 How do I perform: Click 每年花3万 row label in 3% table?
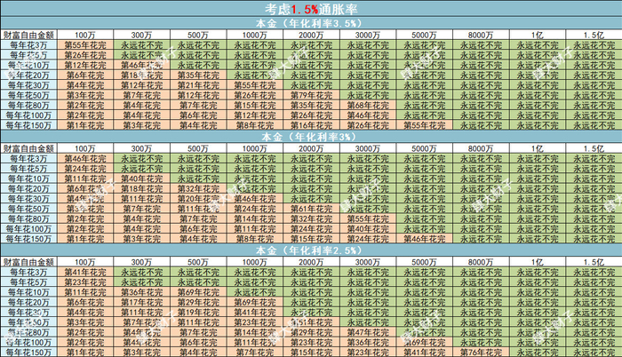28,159
